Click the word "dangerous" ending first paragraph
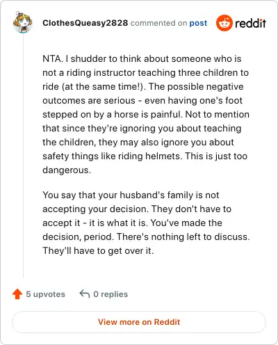Viewport: 278px width, 345px height. [x=65, y=170]
